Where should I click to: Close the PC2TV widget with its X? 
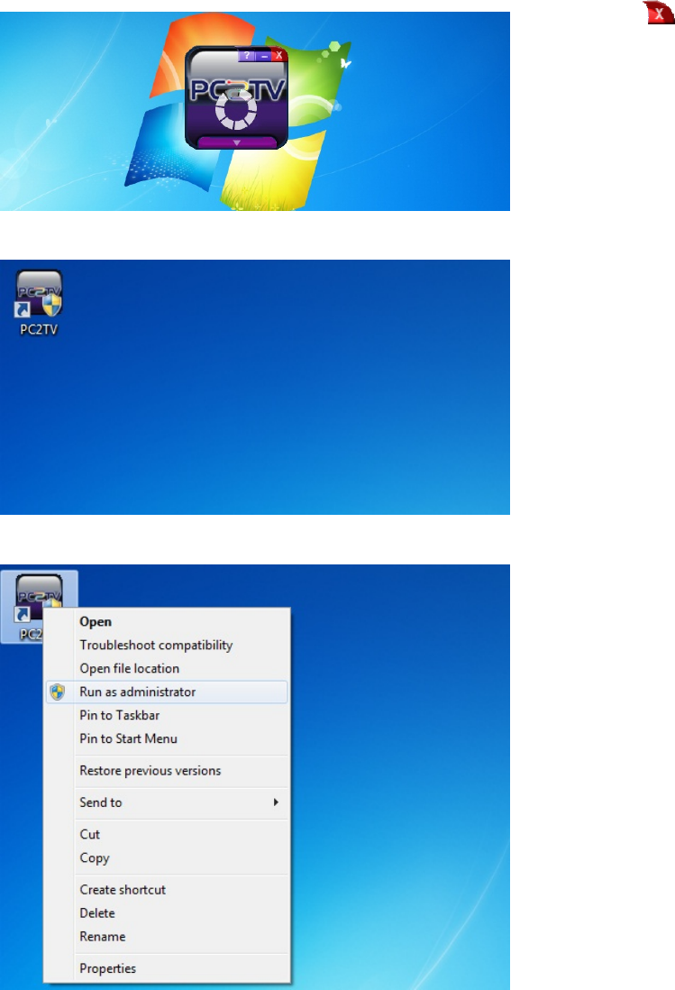tap(278, 56)
